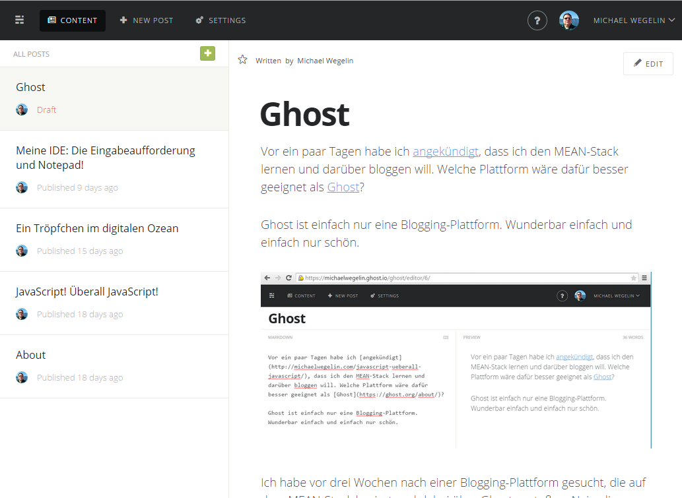Click the help question mark icon
Viewport: 682px width, 498px height.
point(537,20)
